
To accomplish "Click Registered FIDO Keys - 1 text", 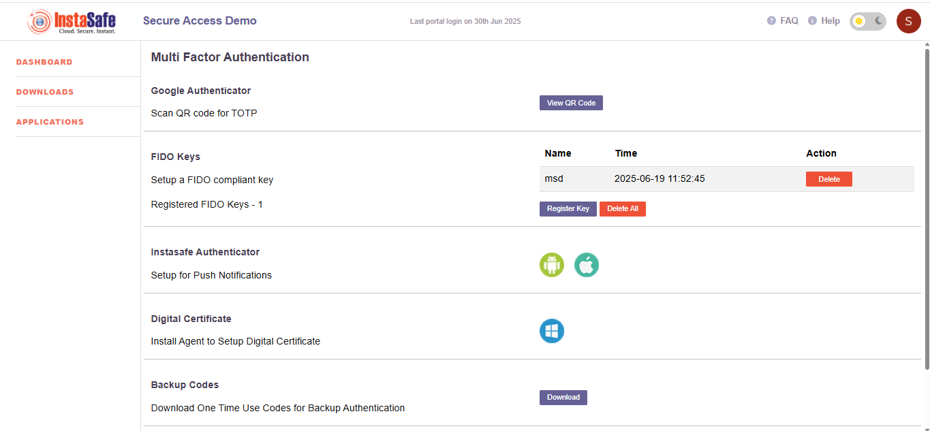I will point(207,204).
